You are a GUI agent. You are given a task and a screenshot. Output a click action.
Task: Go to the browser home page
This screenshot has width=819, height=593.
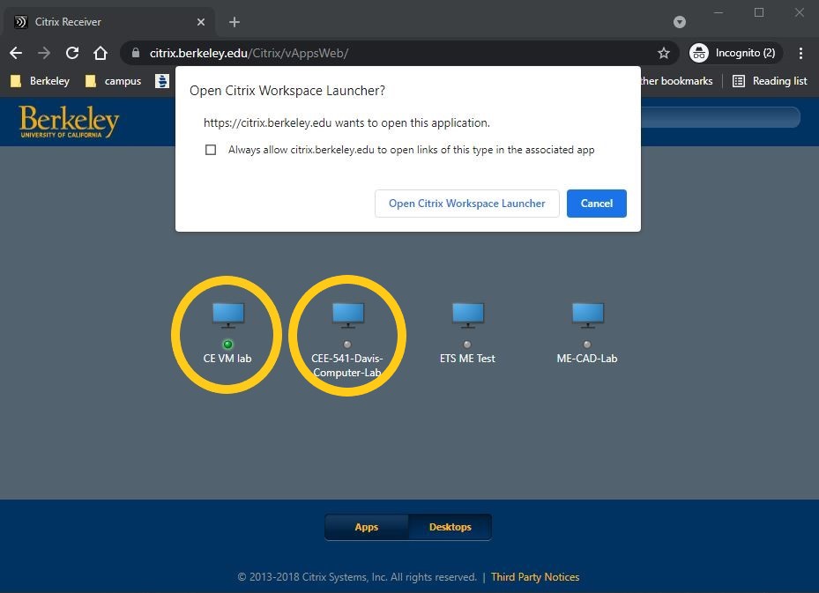[101, 53]
